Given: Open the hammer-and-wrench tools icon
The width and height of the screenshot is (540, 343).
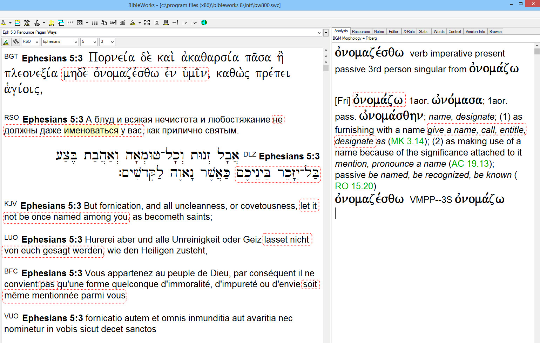Looking at the screenshot, I should pyautogui.click(x=27, y=22).
